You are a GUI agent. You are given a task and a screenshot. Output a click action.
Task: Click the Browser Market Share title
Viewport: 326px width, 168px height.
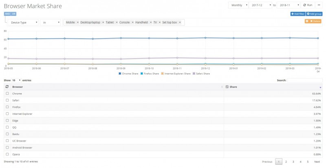(x=33, y=6)
